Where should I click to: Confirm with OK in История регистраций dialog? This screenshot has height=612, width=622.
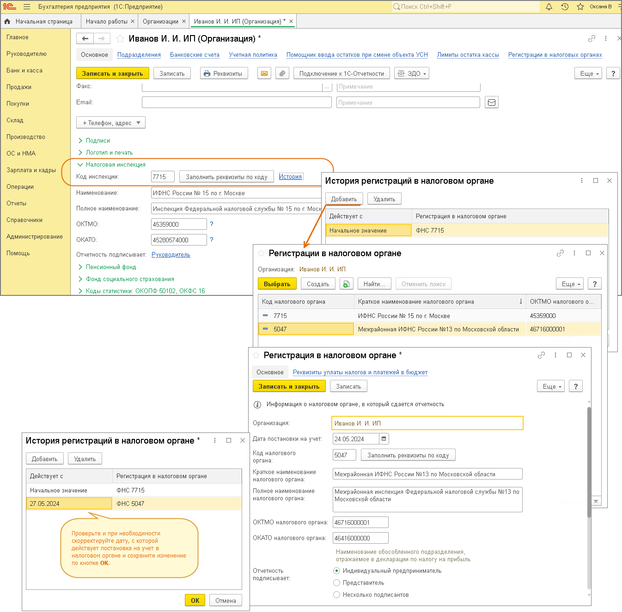coord(195,600)
